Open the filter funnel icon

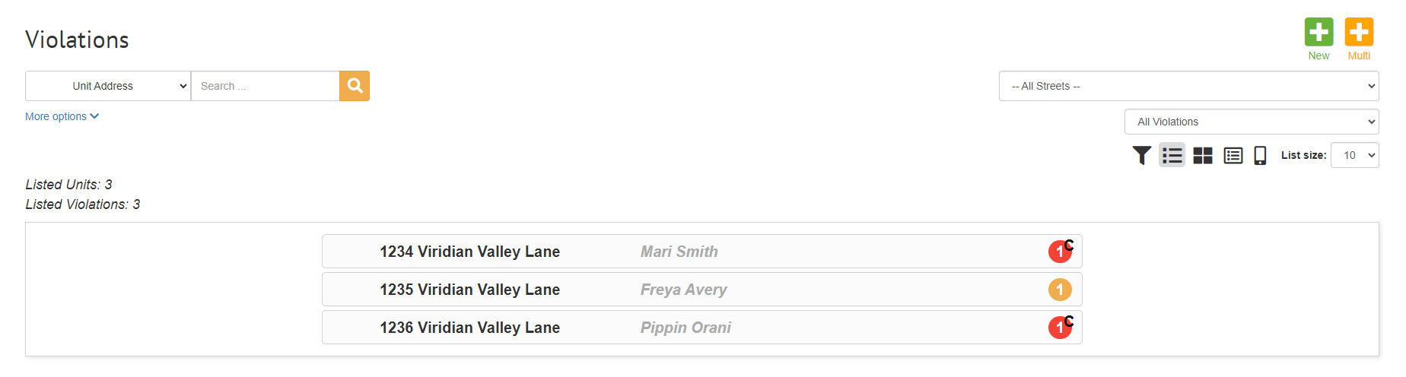tap(1141, 155)
